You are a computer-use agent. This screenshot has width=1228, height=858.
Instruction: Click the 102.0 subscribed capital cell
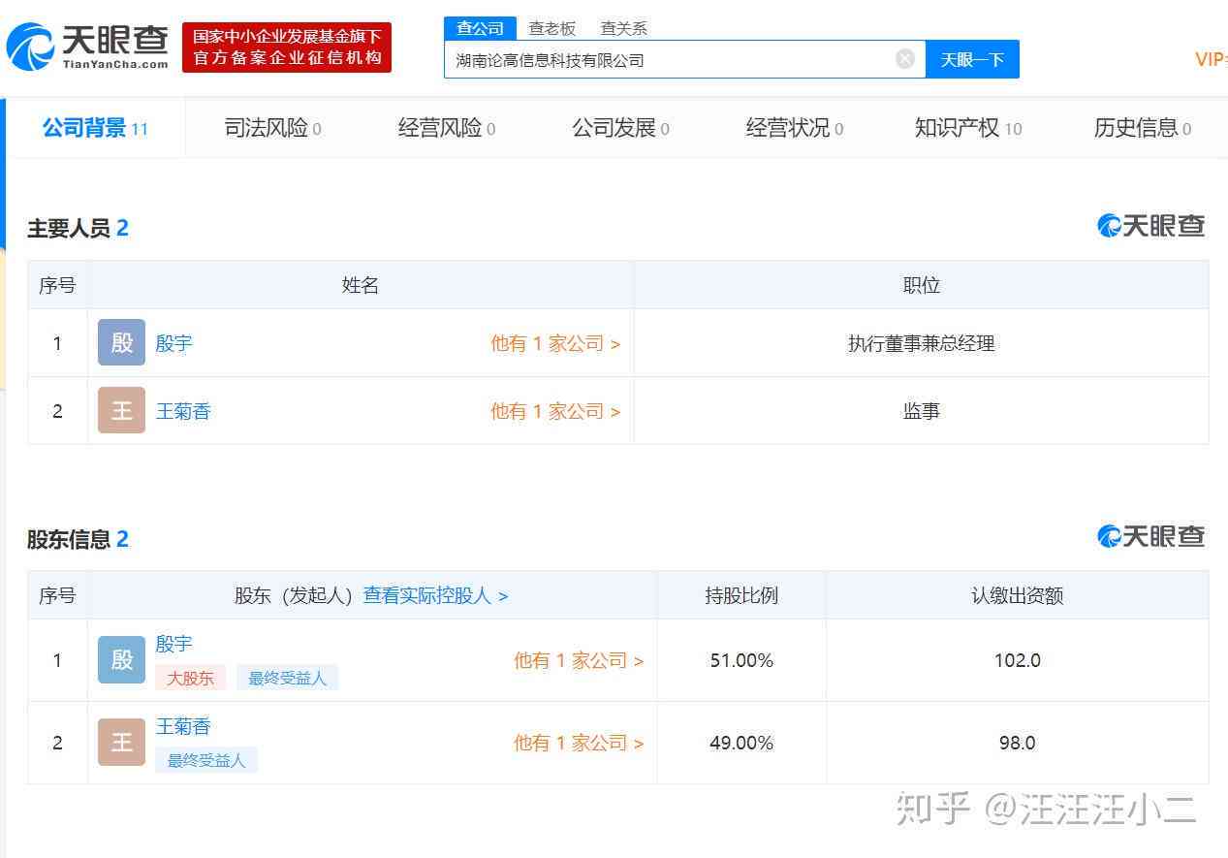[1018, 660]
